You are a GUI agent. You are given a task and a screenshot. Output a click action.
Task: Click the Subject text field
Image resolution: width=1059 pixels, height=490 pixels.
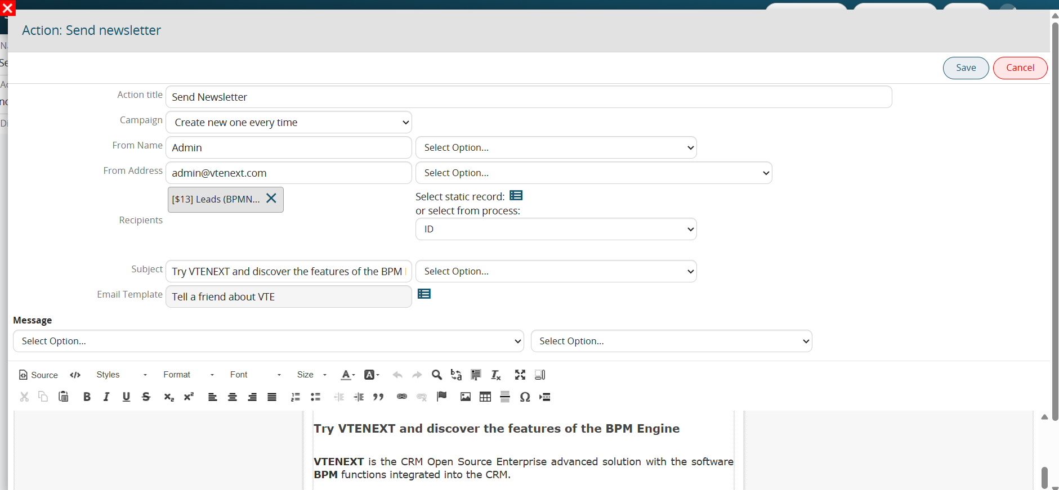coord(289,271)
